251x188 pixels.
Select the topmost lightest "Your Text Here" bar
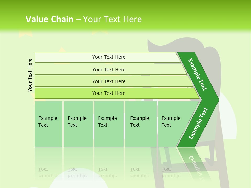[107, 57]
